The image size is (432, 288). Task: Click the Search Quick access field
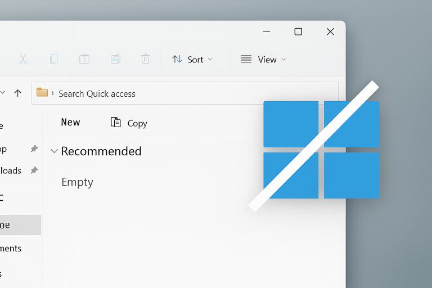184,93
